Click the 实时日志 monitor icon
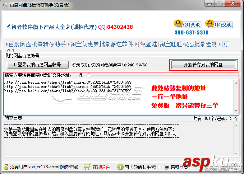This screenshot has width=244, height=174. [167, 167]
